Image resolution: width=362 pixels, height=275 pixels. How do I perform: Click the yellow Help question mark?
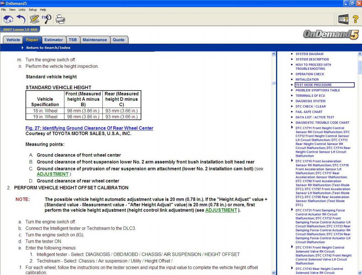[355, 19]
